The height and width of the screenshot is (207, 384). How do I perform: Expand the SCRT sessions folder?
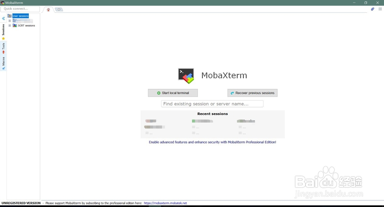[x=10, y=25]
